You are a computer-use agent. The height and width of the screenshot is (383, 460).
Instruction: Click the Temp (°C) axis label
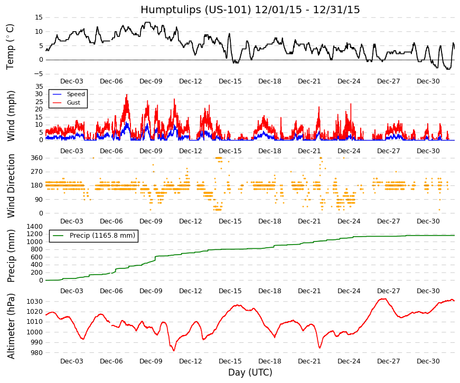10,46
